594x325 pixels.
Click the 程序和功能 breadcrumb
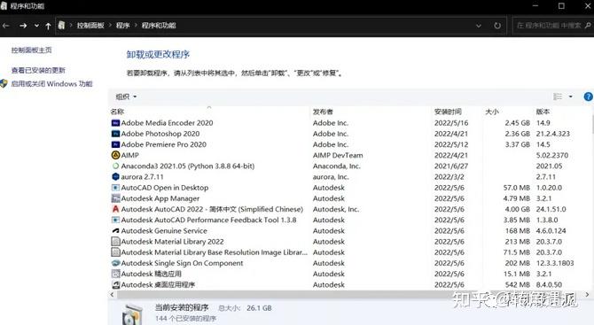point(159,26)
